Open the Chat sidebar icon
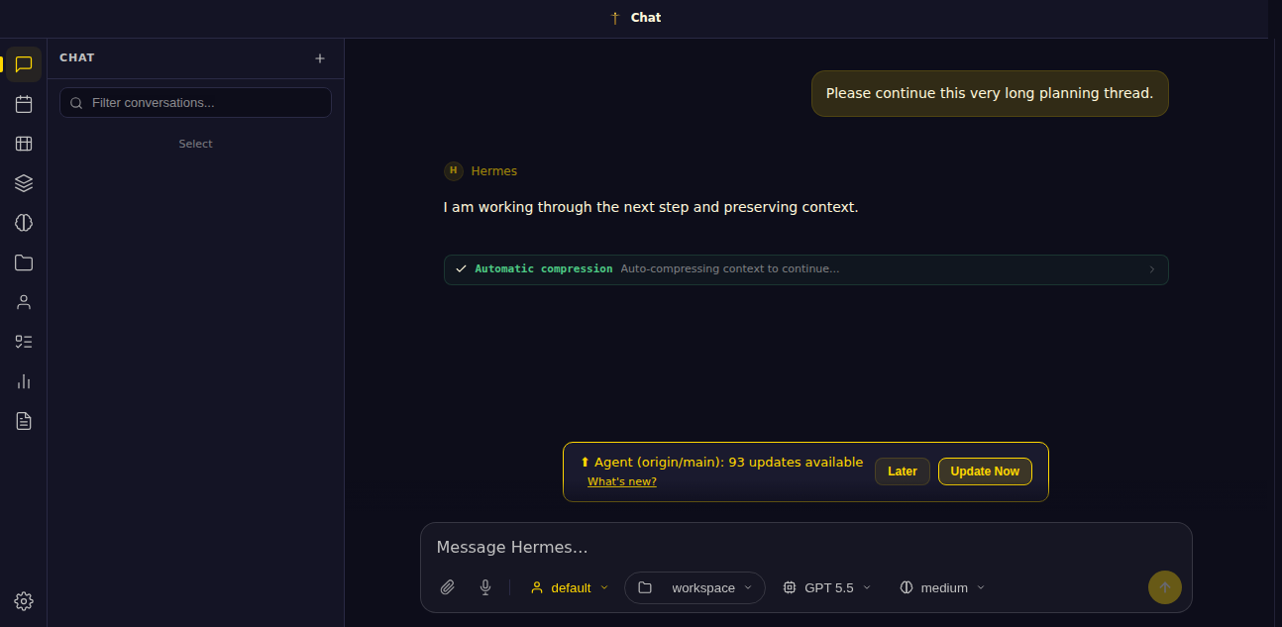This screenshot has width=1282, height=627. pos(24,64)
